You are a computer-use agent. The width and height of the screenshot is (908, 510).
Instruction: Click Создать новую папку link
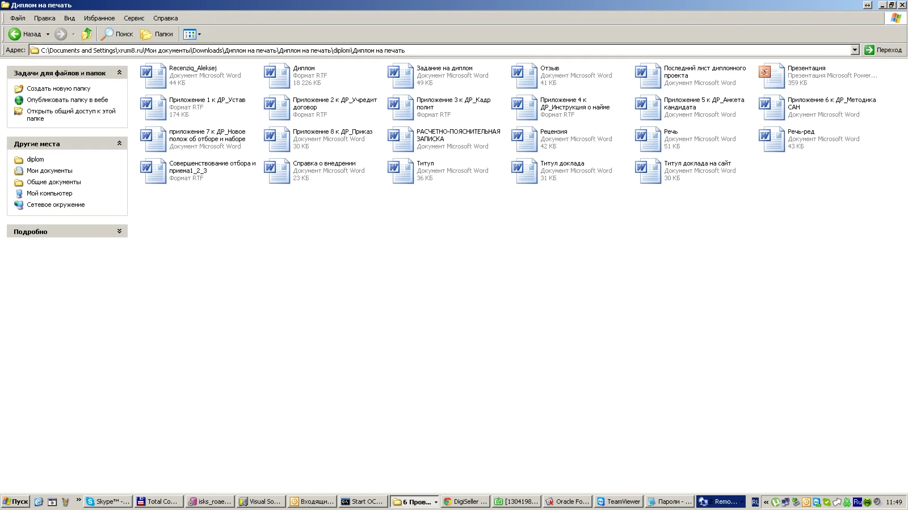click(58, 88)
